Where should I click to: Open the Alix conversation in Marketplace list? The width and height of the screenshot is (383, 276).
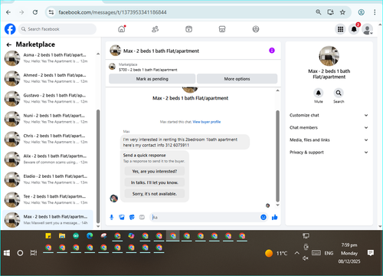47,159
